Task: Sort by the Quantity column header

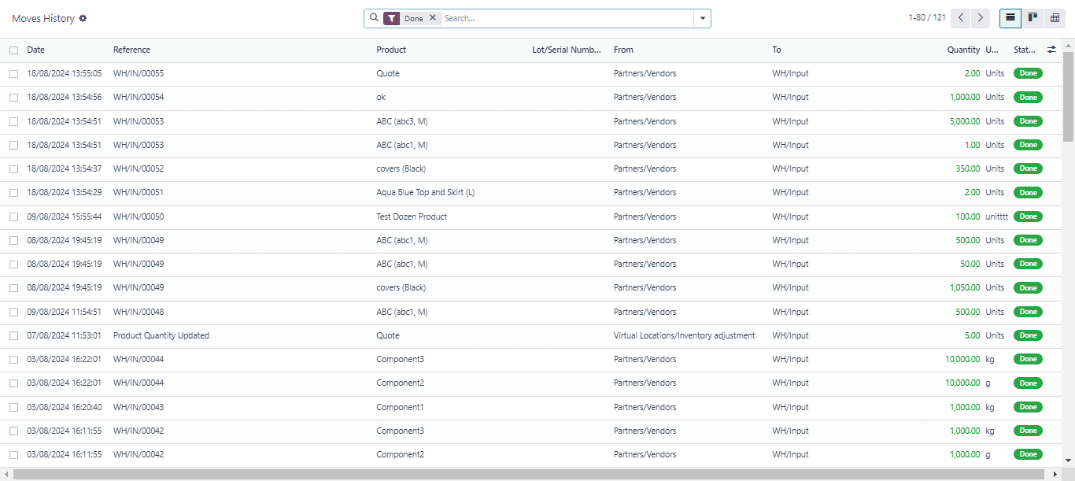Action: coord(963,50)
